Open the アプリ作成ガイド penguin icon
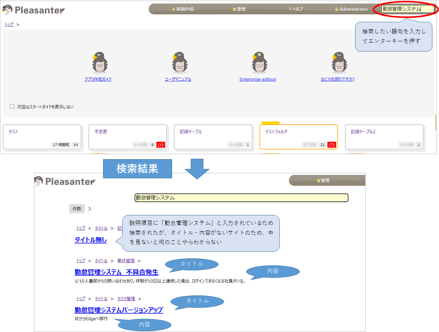 pyautogui.click(x=100, y=61)
